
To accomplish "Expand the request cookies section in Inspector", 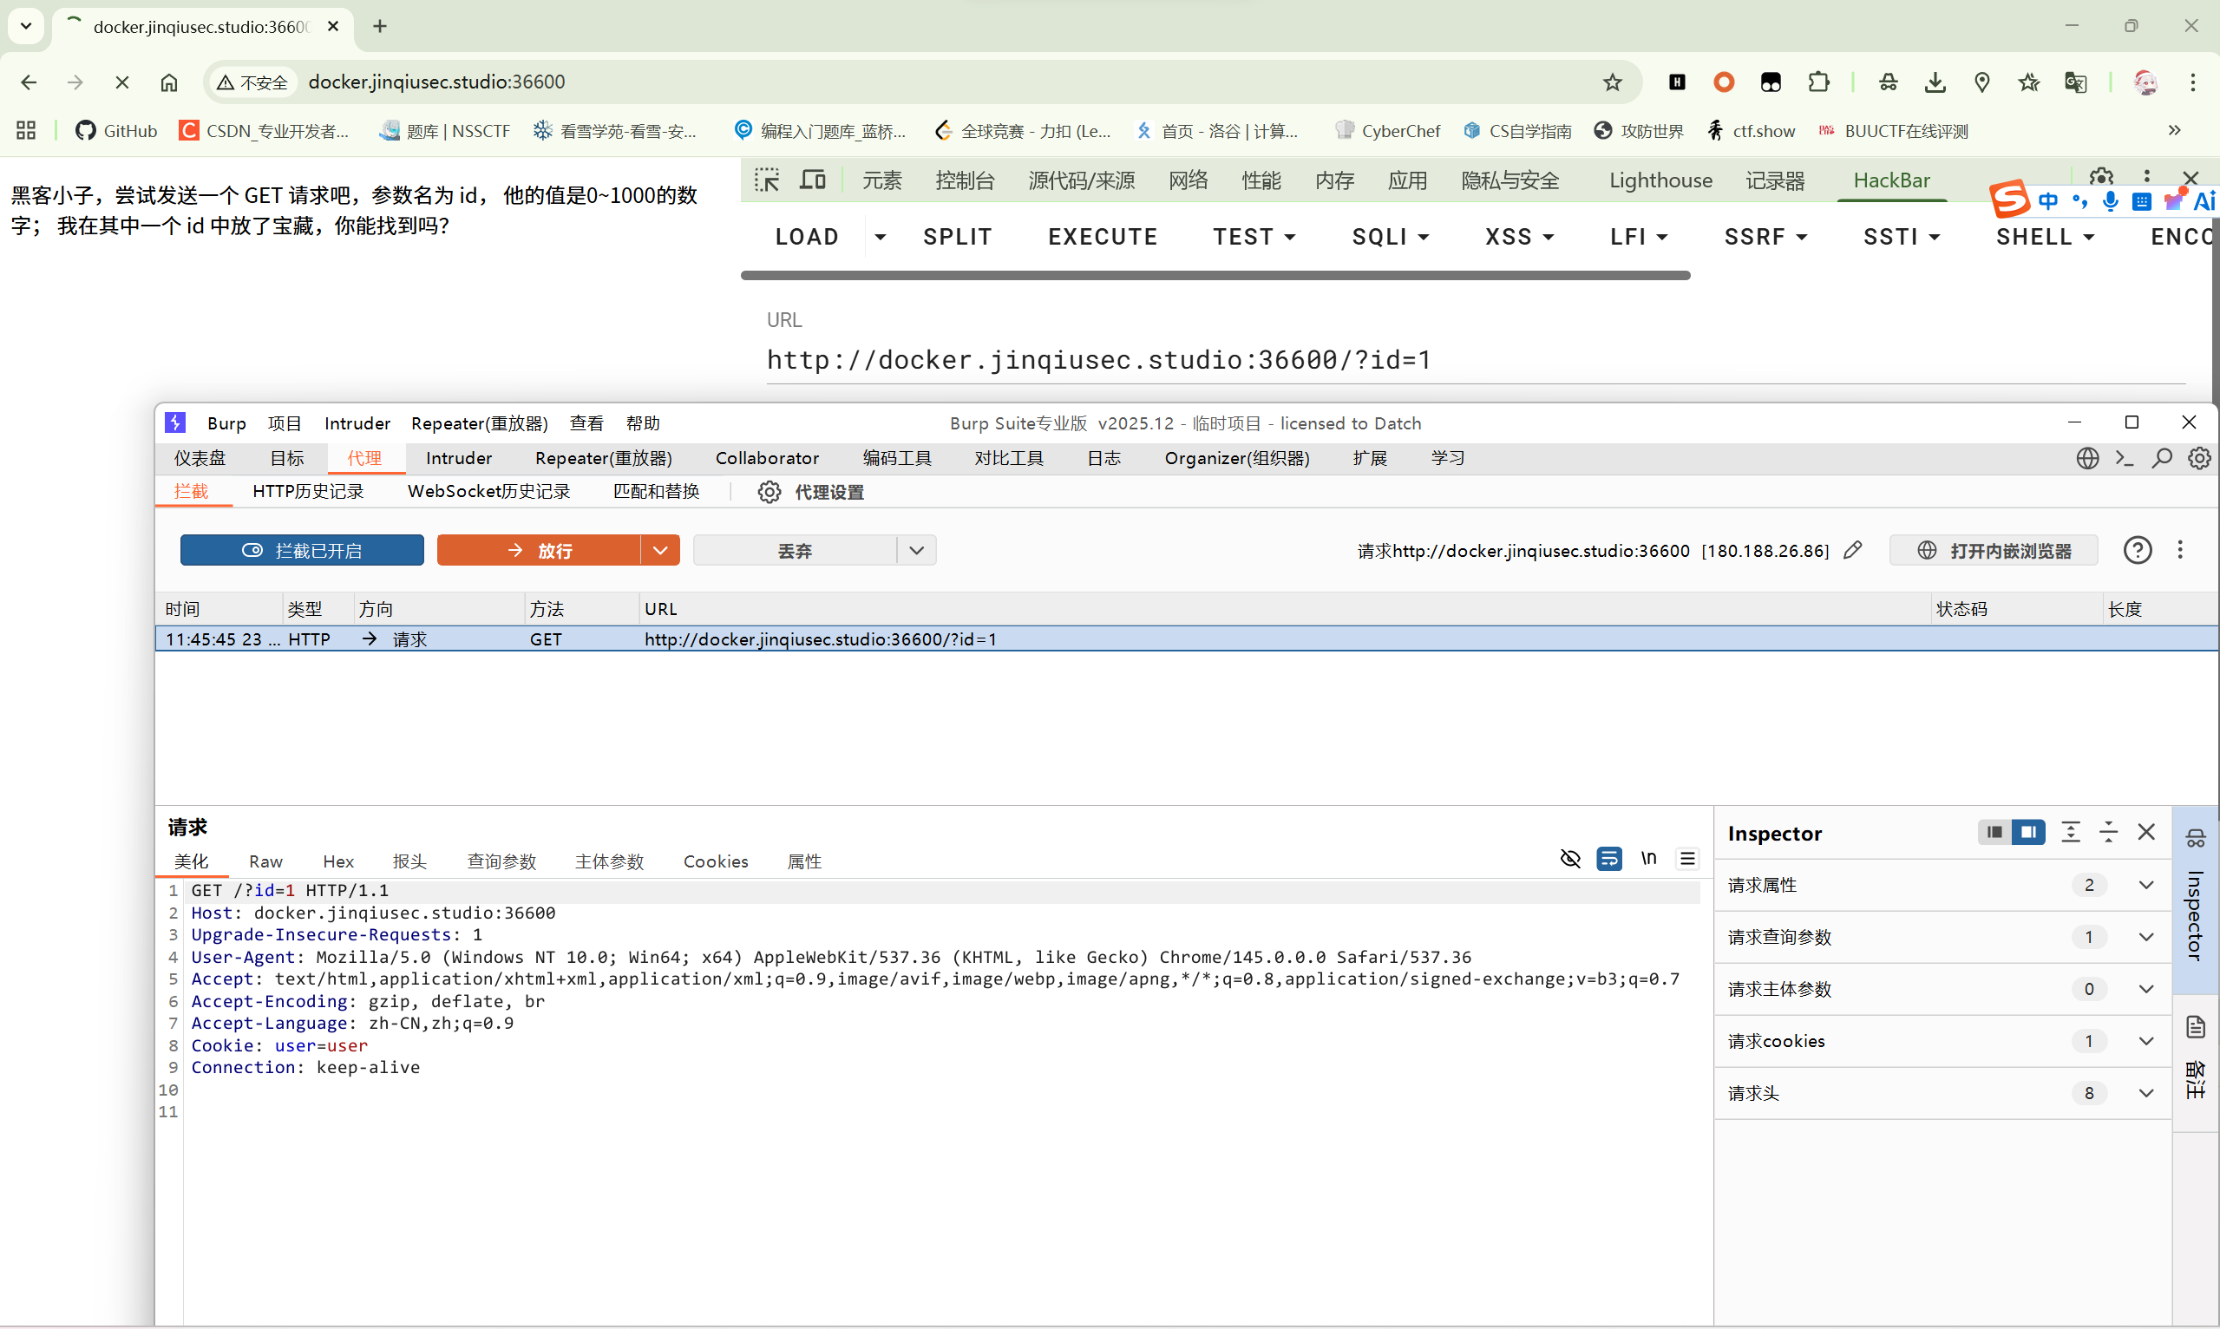I will click(2145, 1041).
